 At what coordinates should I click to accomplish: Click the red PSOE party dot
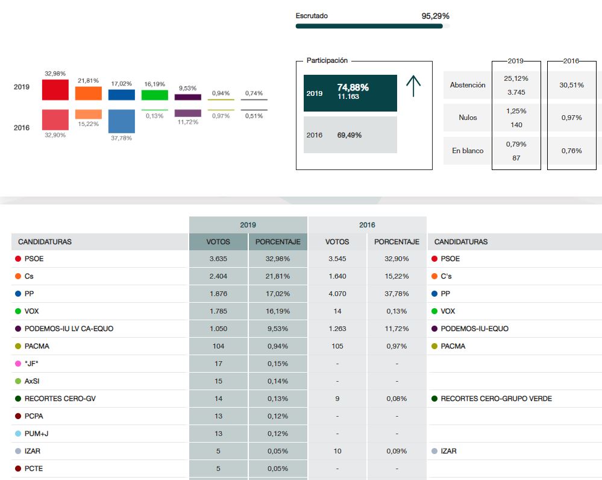click(x=19, y=259)
